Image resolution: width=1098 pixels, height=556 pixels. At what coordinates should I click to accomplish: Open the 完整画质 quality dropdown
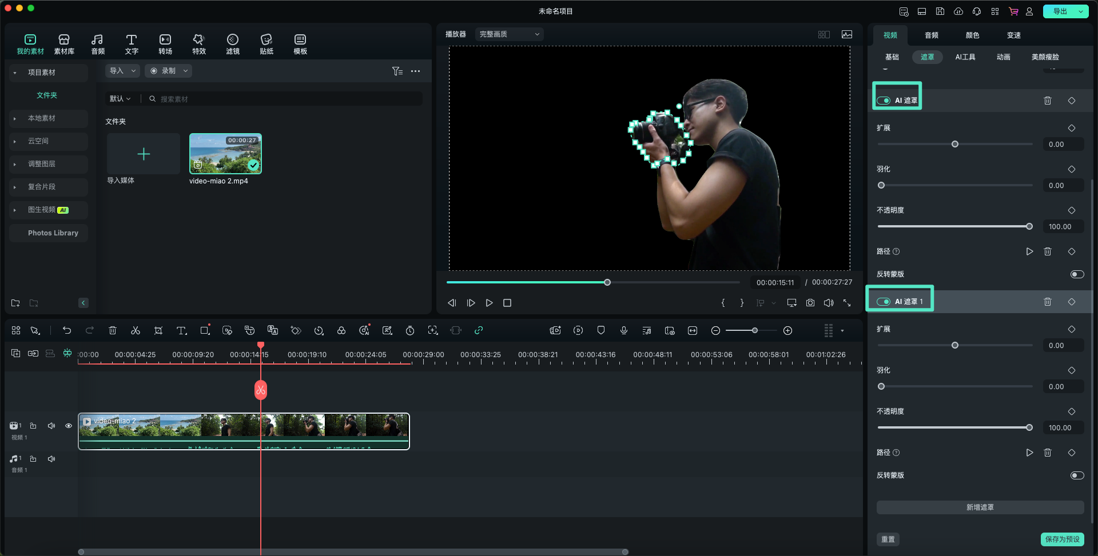coord(509,34)
